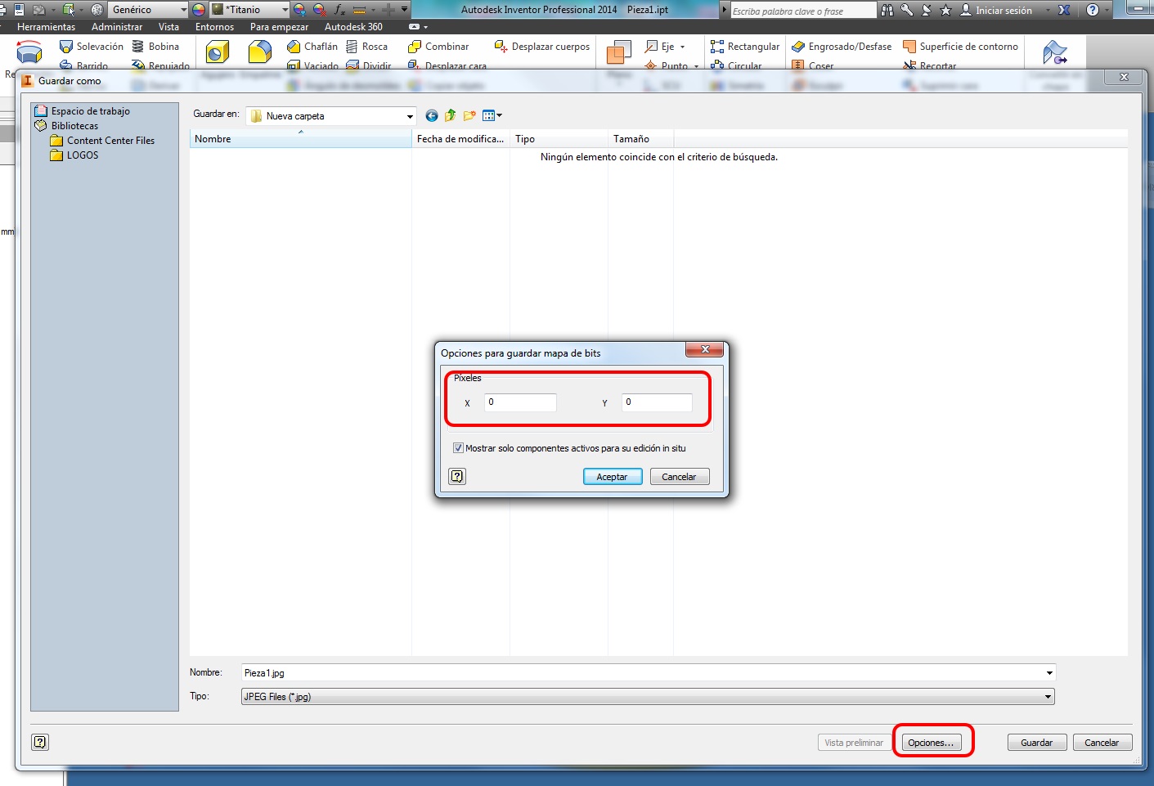Expand the Guardar en folder dropdown

tap(410, 116)
